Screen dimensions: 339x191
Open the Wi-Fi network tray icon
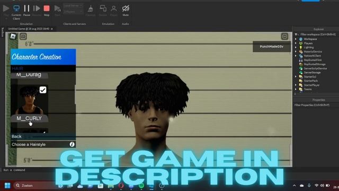click(x=317, y=186)
